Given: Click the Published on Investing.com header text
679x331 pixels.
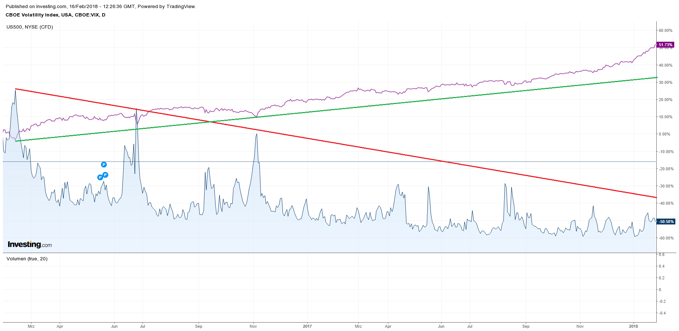Looking at the screenshot, I should [37, 6].
